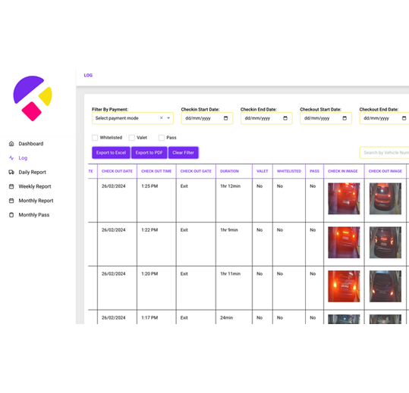Tick the Valet checkbox
The height and width of the screenshot is (393, 409).
tap(132, 137)
